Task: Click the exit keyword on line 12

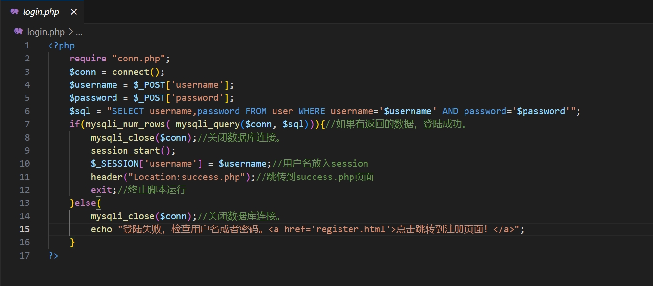Action: pos(101,190)
